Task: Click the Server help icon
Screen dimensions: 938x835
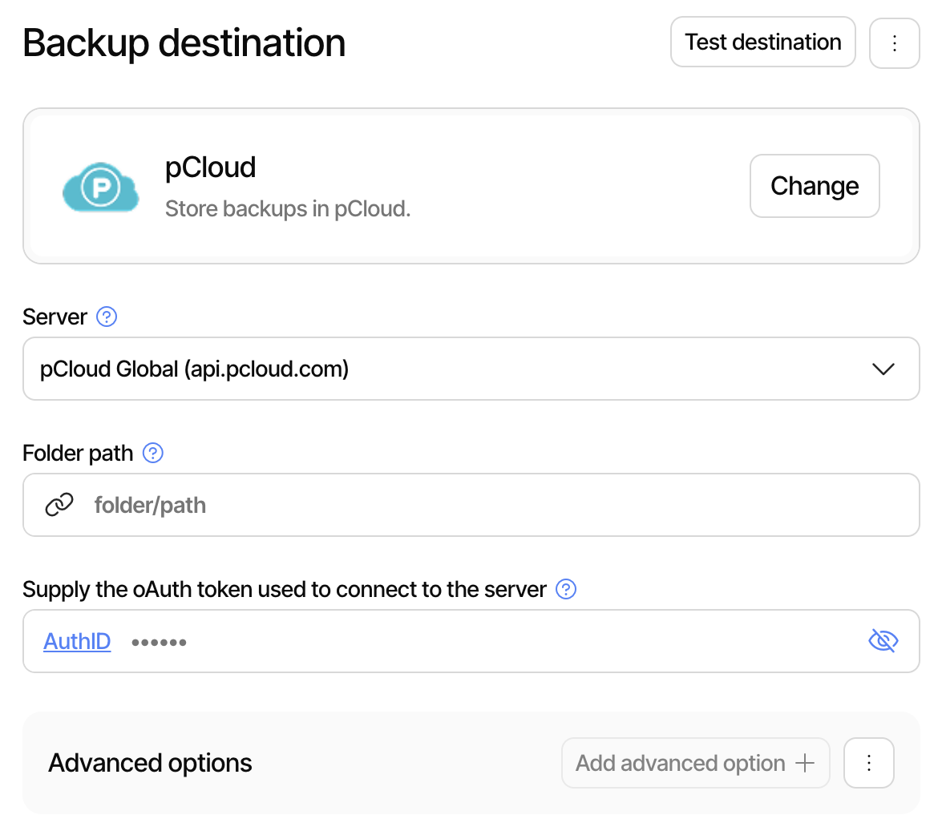Action: point(107,317)
